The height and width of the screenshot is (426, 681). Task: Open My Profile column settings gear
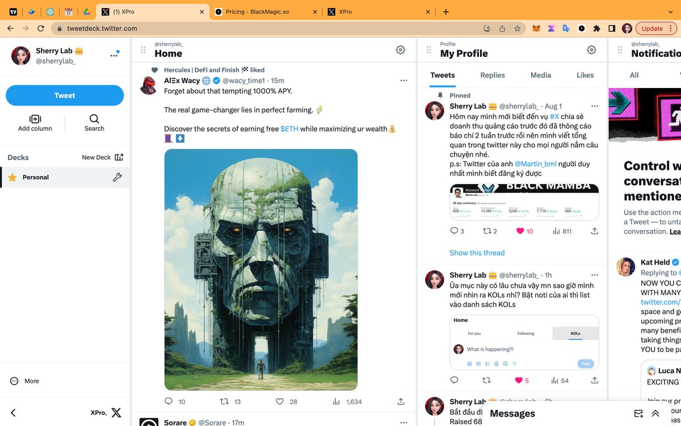coord(591,50)
